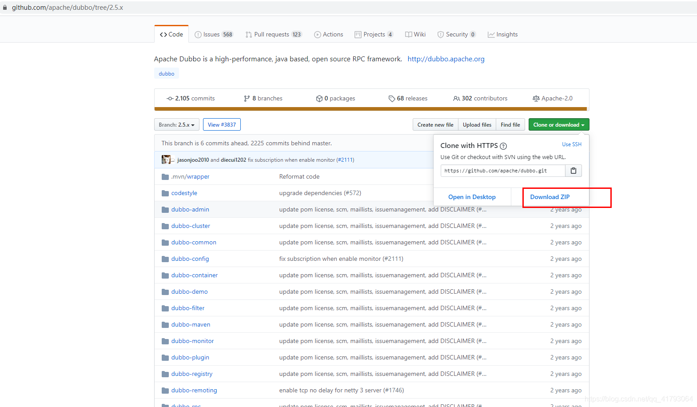
Task: Open jasonjoo2010 avatar thumbnail
Action: pos(166,160)
